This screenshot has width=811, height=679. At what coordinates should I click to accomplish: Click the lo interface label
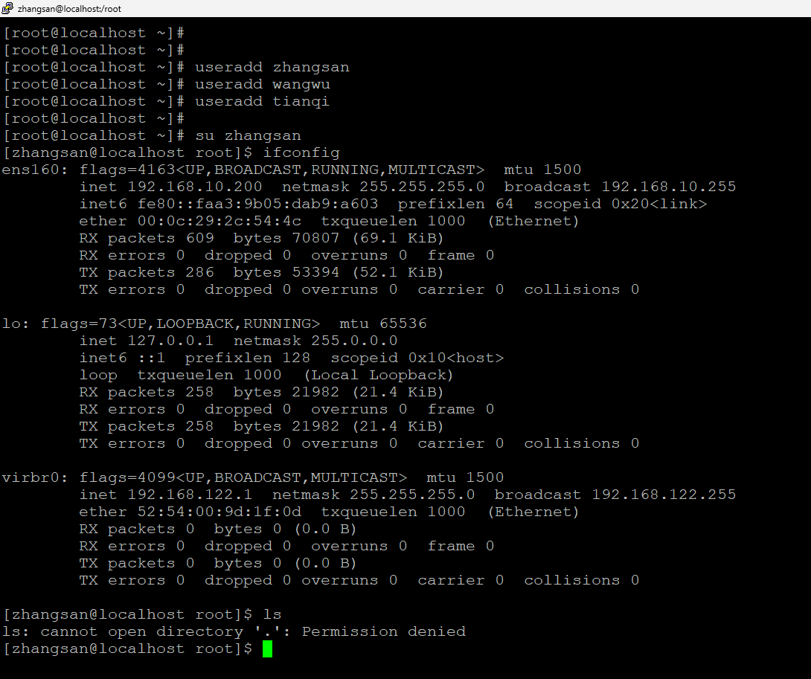tap(11, 324)
